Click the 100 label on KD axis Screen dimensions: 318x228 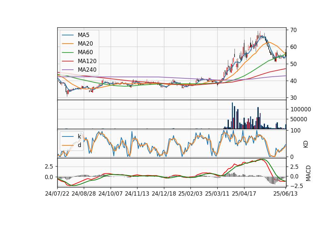pyautogui.click(x=295, y=131)
